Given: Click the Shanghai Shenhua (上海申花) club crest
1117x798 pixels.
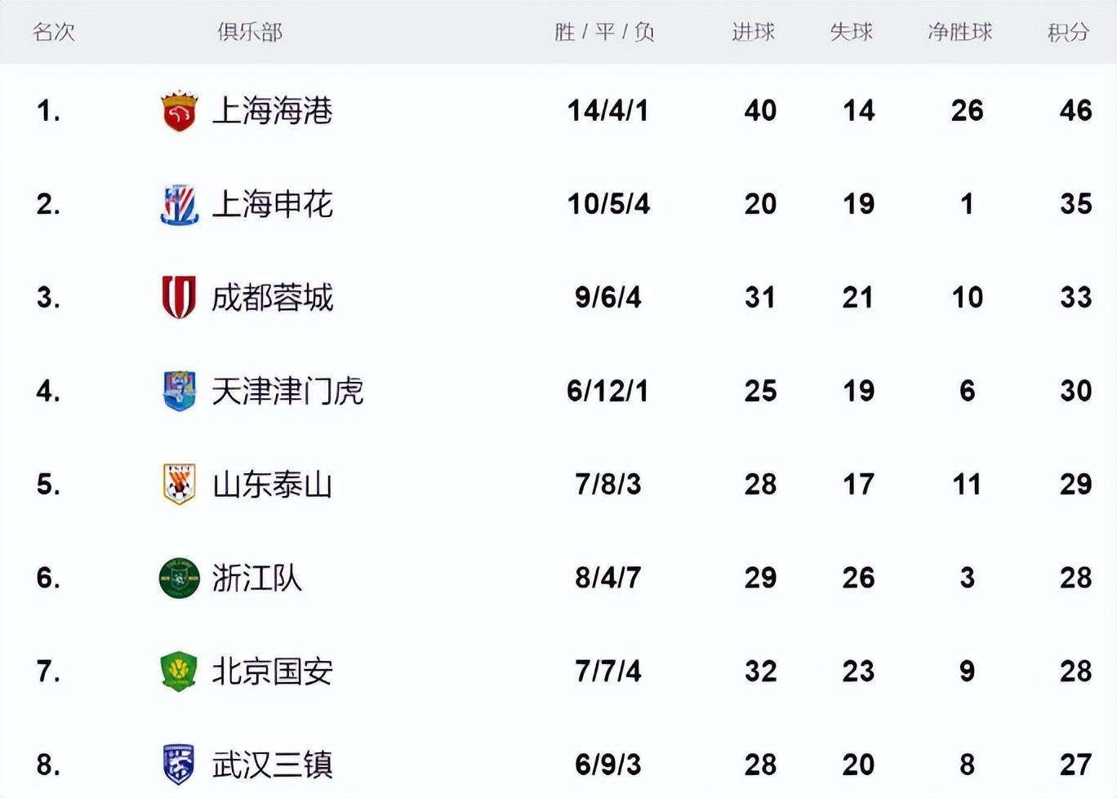Looking at the screenshot, I should (179, 204).
